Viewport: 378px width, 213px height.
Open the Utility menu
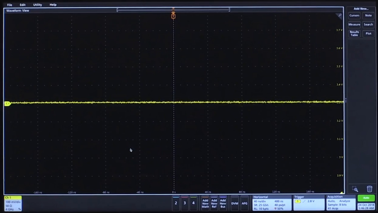tap(37, 5)
